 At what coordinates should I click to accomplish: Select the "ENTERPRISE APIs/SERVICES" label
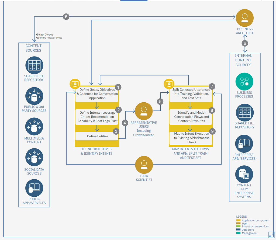[244, 157]
